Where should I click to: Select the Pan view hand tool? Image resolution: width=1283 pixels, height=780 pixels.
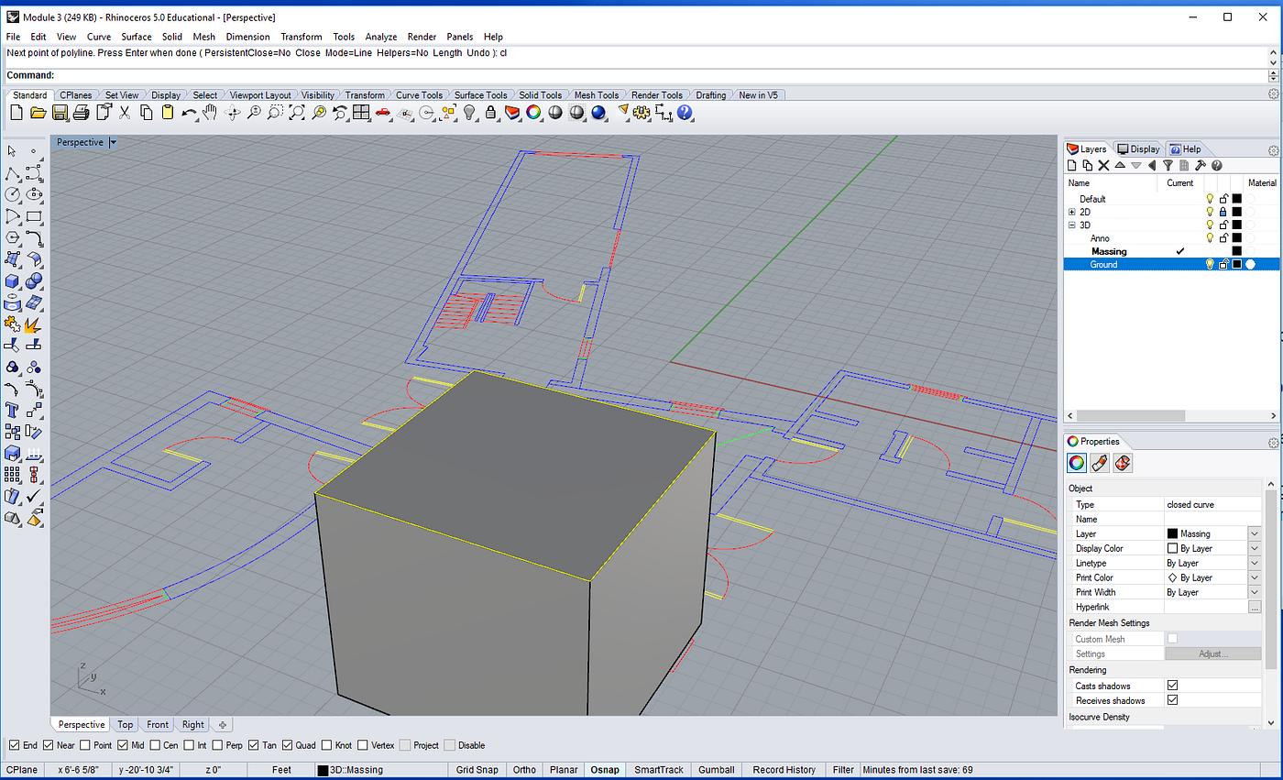point(210,113)
